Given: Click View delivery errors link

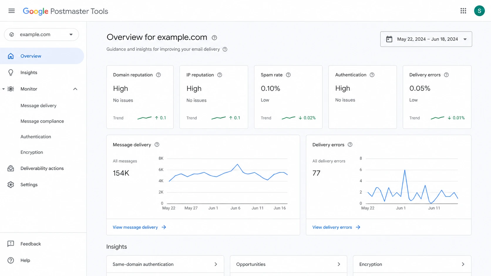Looking at the screenshot, I should (332, 227).
